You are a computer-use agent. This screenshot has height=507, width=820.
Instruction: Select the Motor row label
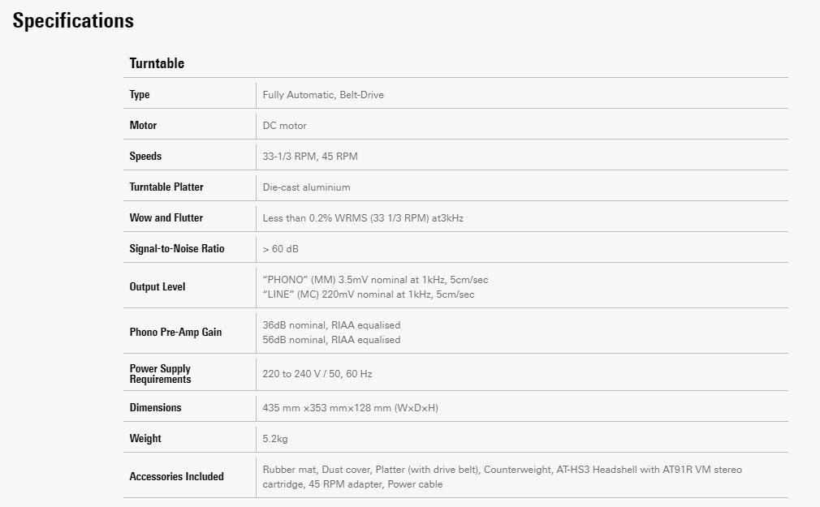[x=143, y=126]
